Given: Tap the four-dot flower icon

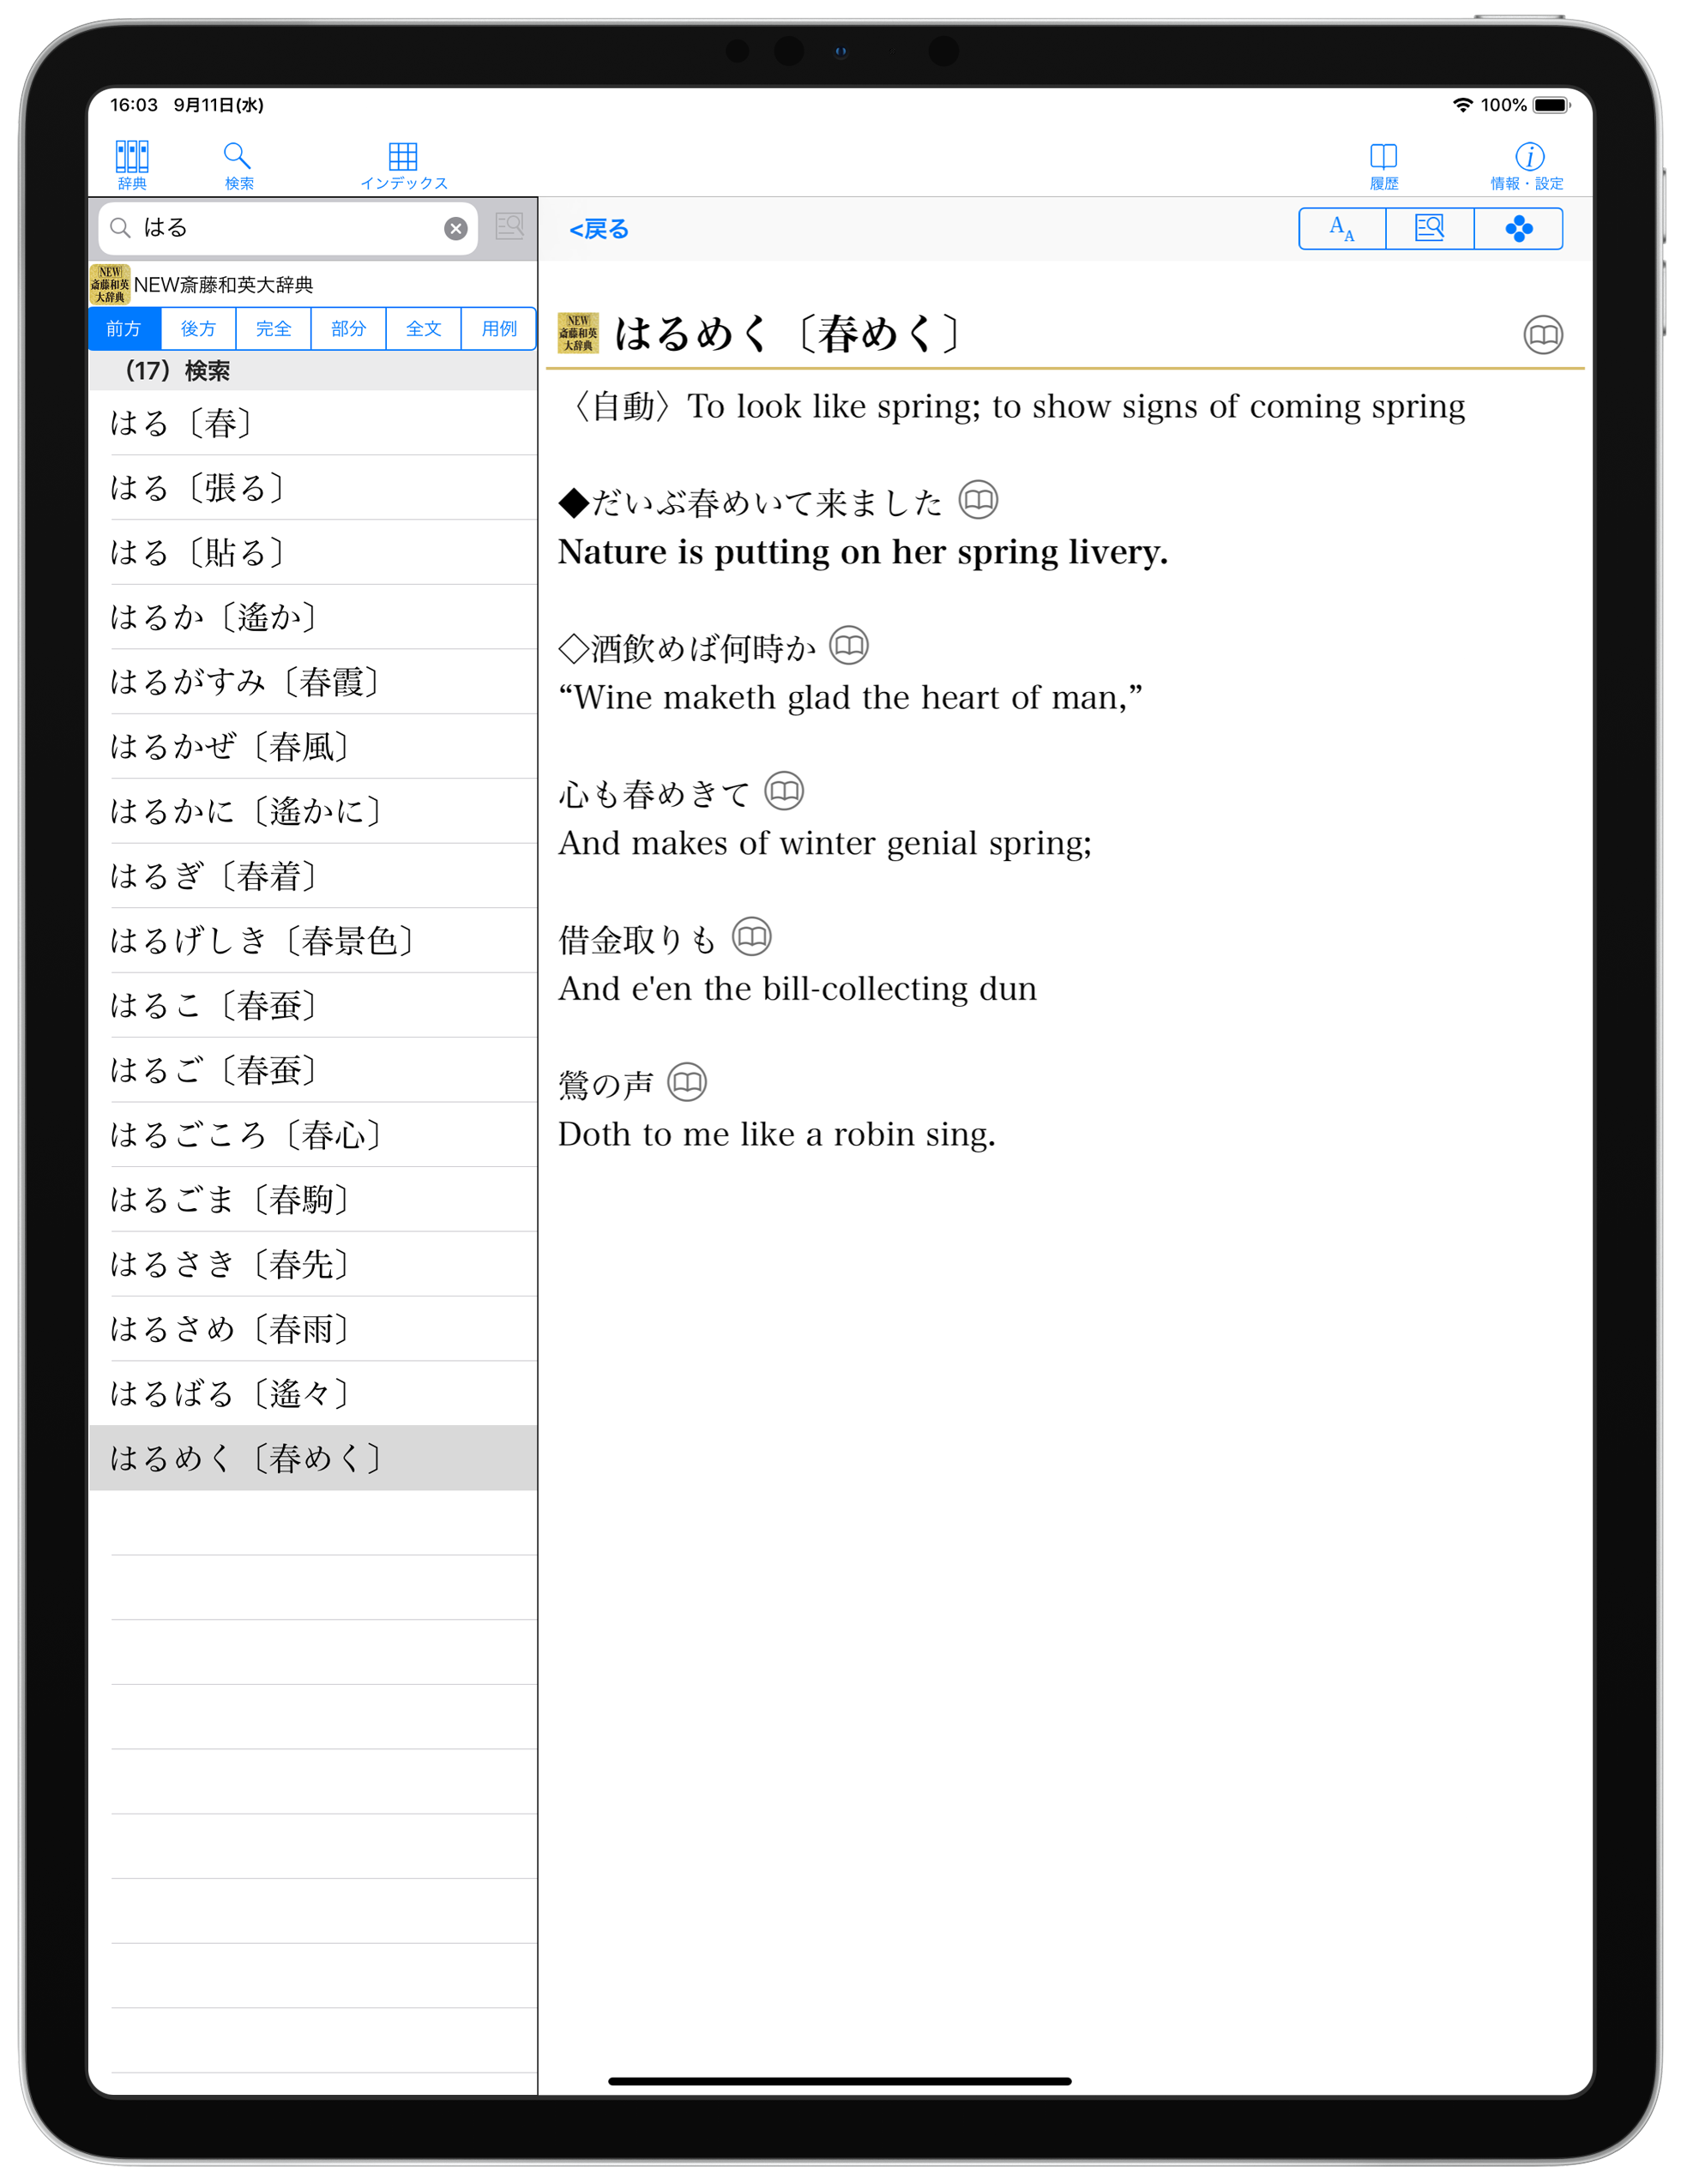Looking at the screenshot, I should 1517,229.
